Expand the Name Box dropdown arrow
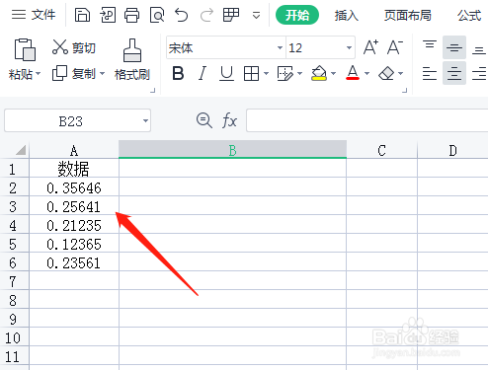 click(x=145, y=121)
